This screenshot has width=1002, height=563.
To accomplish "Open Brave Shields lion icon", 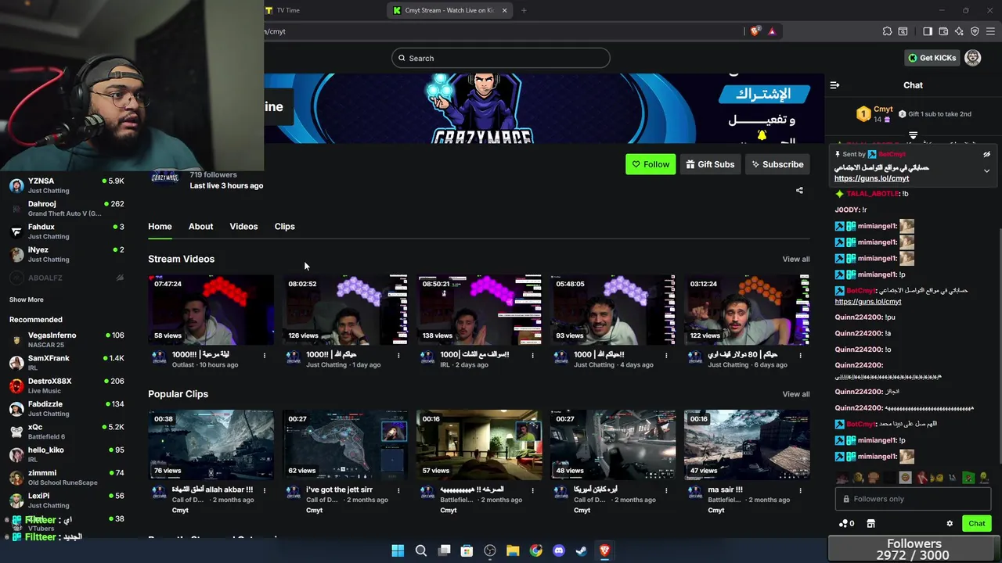I will (755, 31).
